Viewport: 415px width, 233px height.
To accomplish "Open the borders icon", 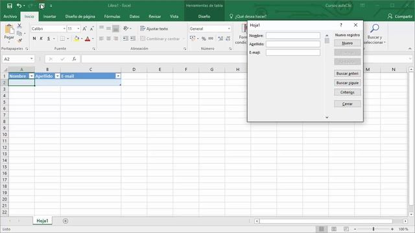I will 62,39.
